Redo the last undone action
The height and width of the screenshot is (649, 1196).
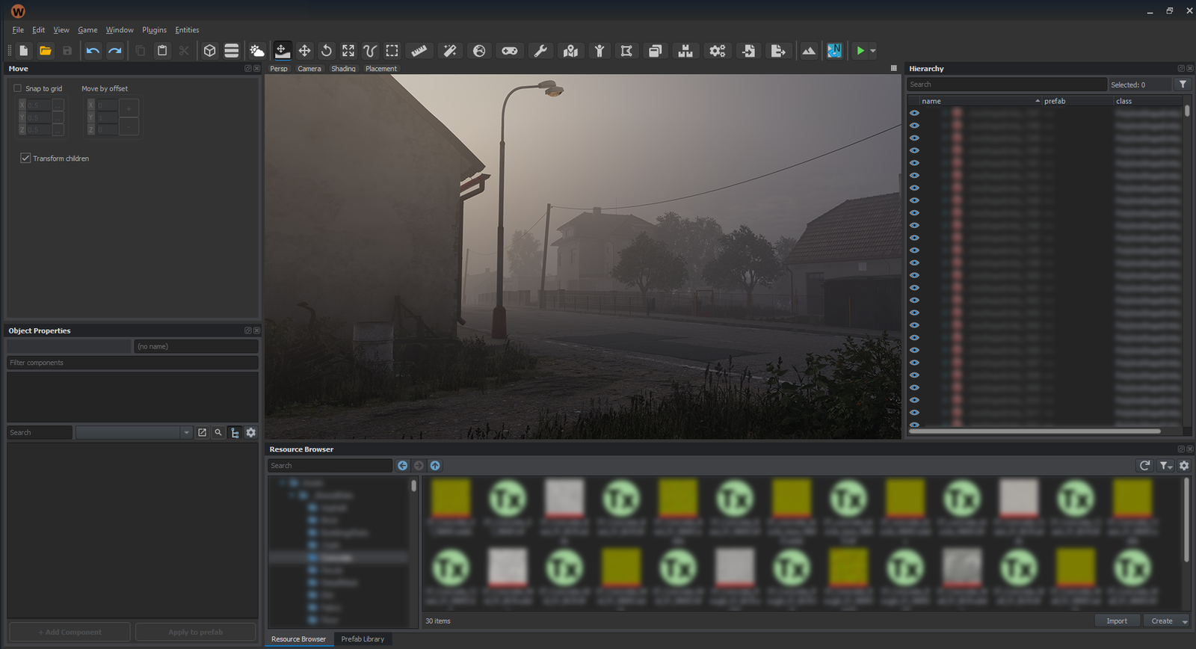(x=114, y=51)
